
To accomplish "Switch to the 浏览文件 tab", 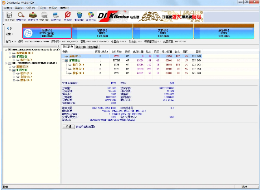I will pyautogui.click(x=81, y=47).
